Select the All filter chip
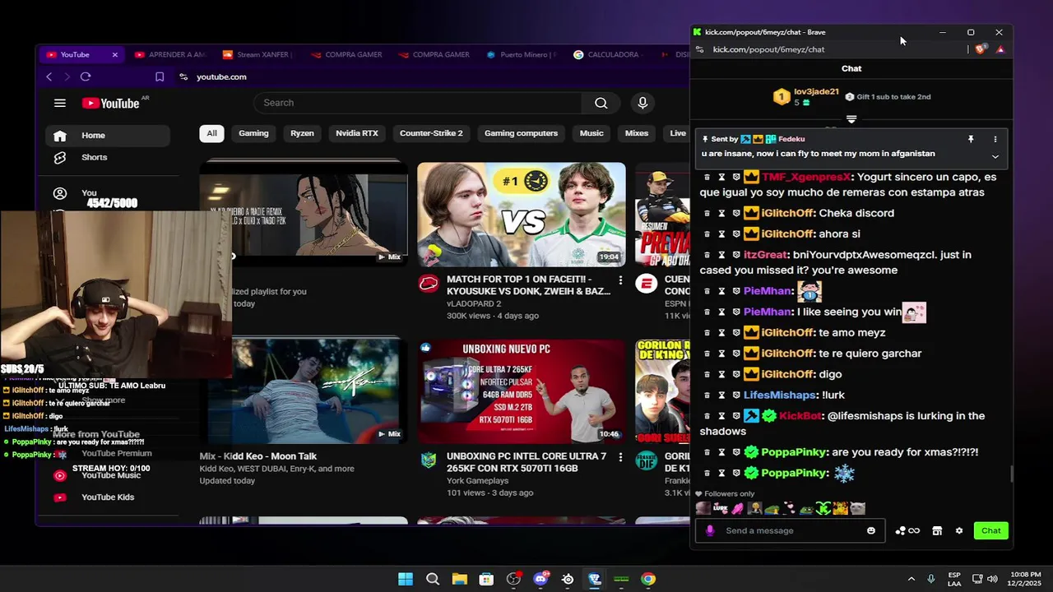 [211, 133]
